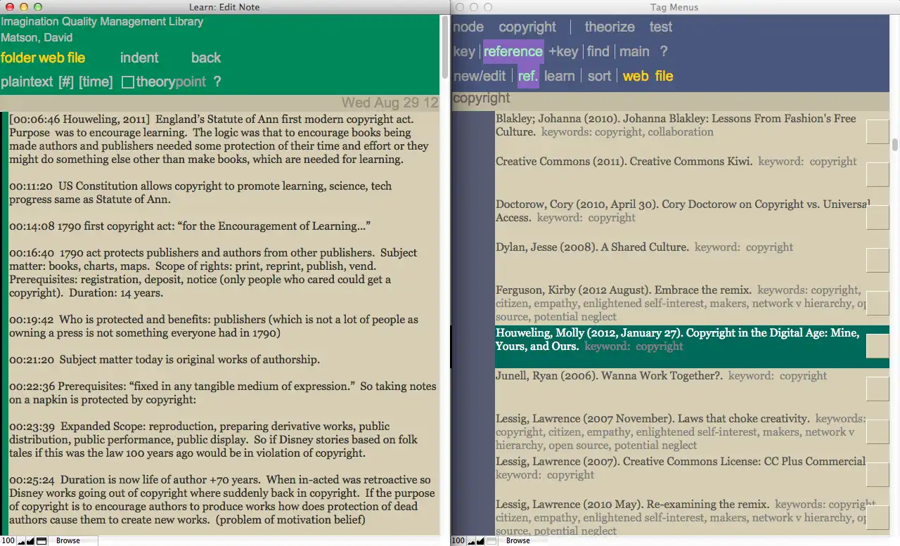Click zoom level 100 in Tag Menus window
900x546 pixels.
coord(458,541)
